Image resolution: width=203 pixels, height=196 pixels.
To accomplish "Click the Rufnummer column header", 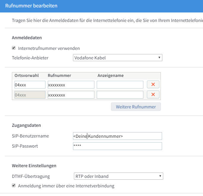I will click(59, 75).
